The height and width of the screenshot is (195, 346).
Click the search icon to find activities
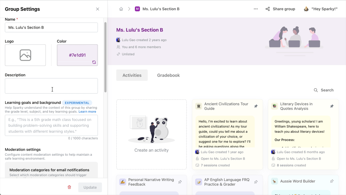point(315,90)
